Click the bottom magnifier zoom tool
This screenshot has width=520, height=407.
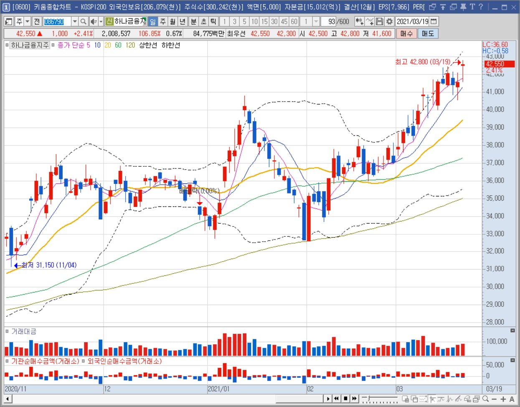point(485,399)
